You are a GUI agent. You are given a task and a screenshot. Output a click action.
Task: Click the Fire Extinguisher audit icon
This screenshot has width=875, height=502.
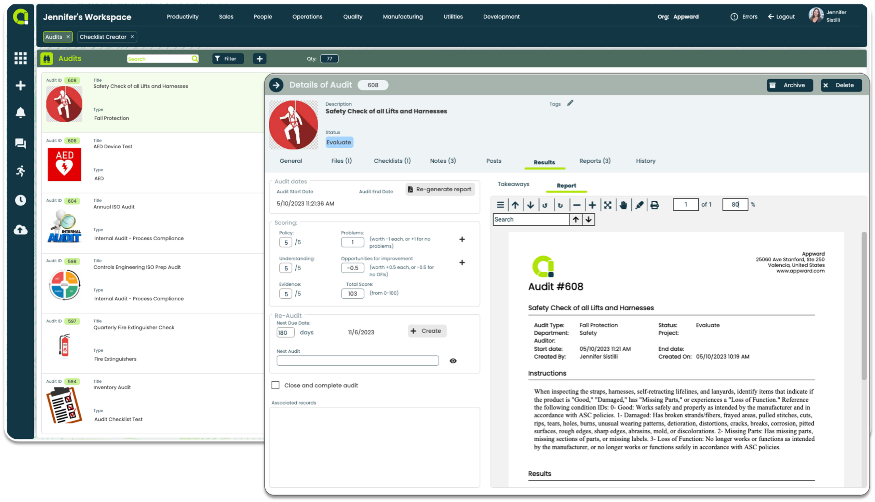pos(65,346)
